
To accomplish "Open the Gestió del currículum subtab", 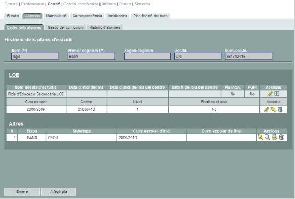I will click(x=66, y=27).
